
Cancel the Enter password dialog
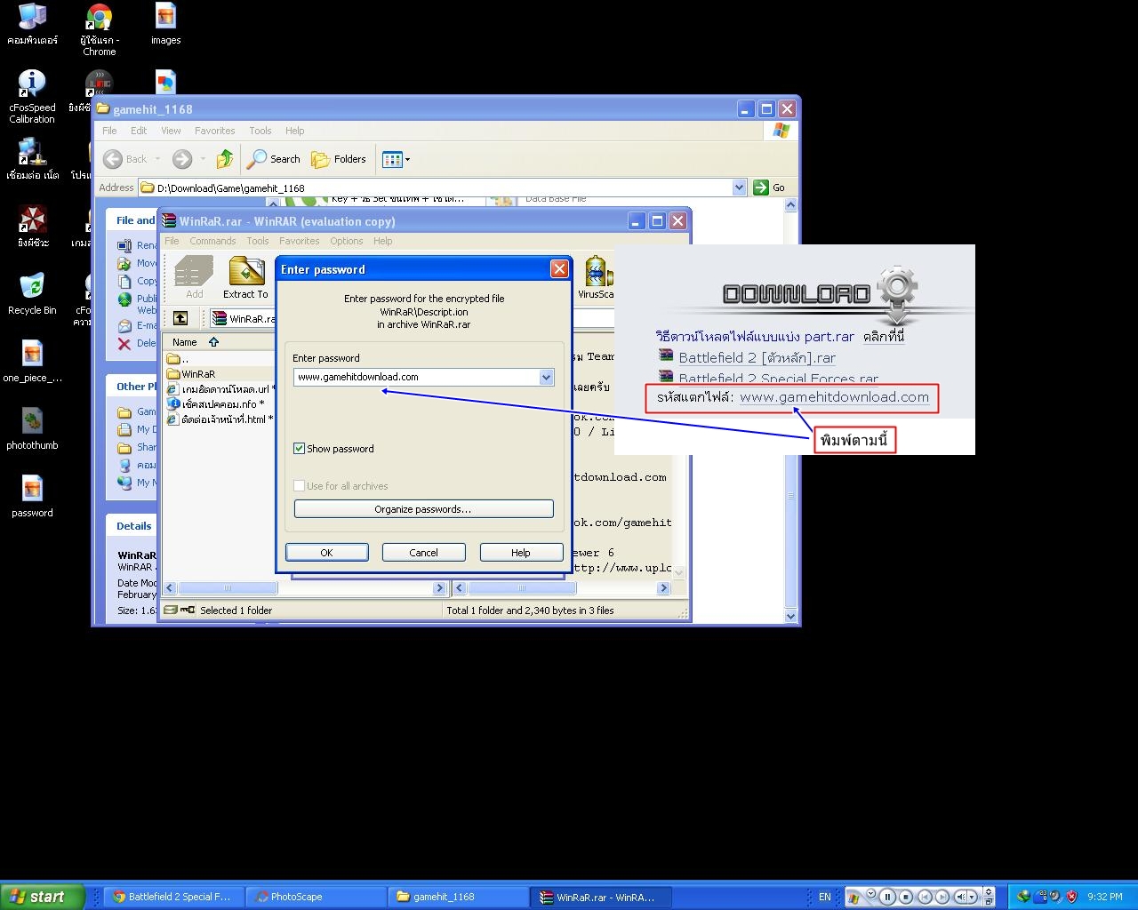tap(423, 553)
